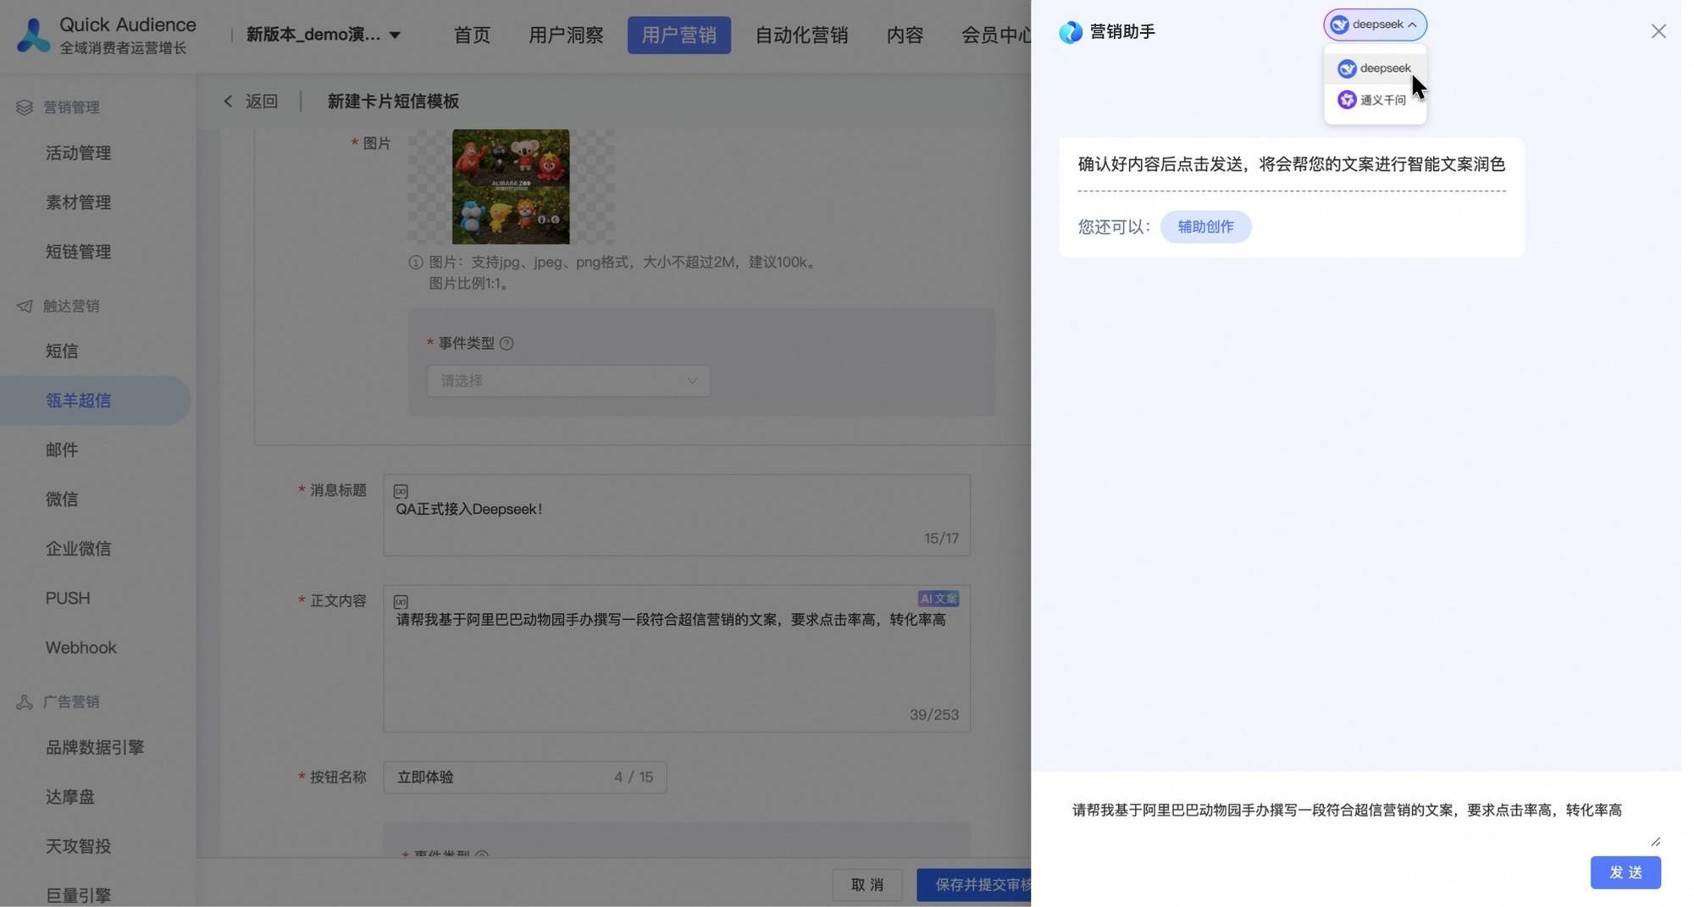Image resolution: width=1694 pixels, height=907 pixels.
Task: Click the 营销管理 stack icon
Action: pos(24,108)
